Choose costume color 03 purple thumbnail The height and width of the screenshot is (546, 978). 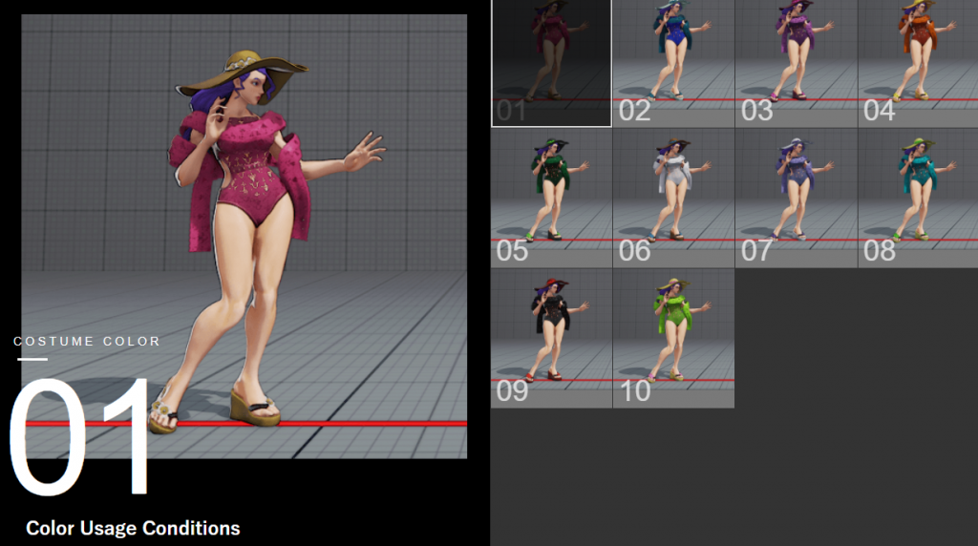click(x=797, y=64)
